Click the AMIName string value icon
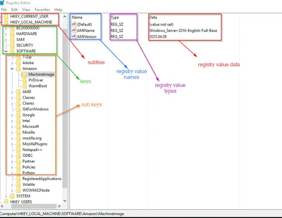 [74, 30]
